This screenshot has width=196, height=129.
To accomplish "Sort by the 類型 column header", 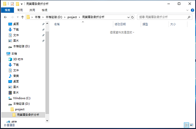I will click(x=145, y=24).
